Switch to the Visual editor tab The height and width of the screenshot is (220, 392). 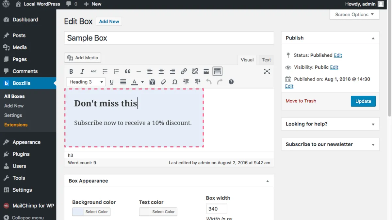pos(247,60)
